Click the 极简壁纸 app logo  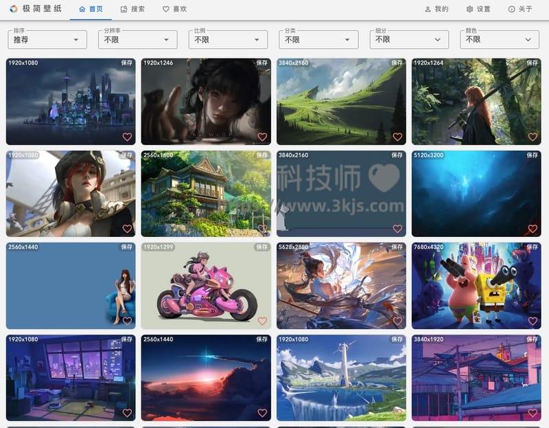pos(14,9)
